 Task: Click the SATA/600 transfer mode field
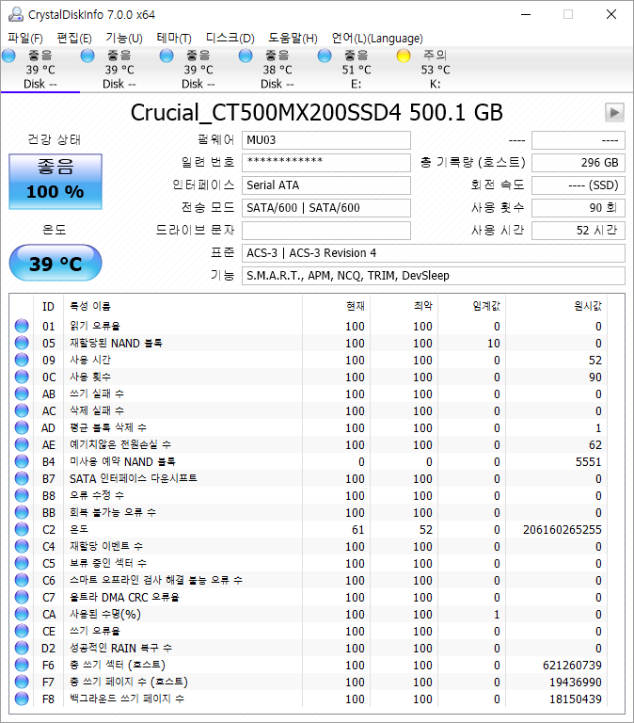coord(326,208)
